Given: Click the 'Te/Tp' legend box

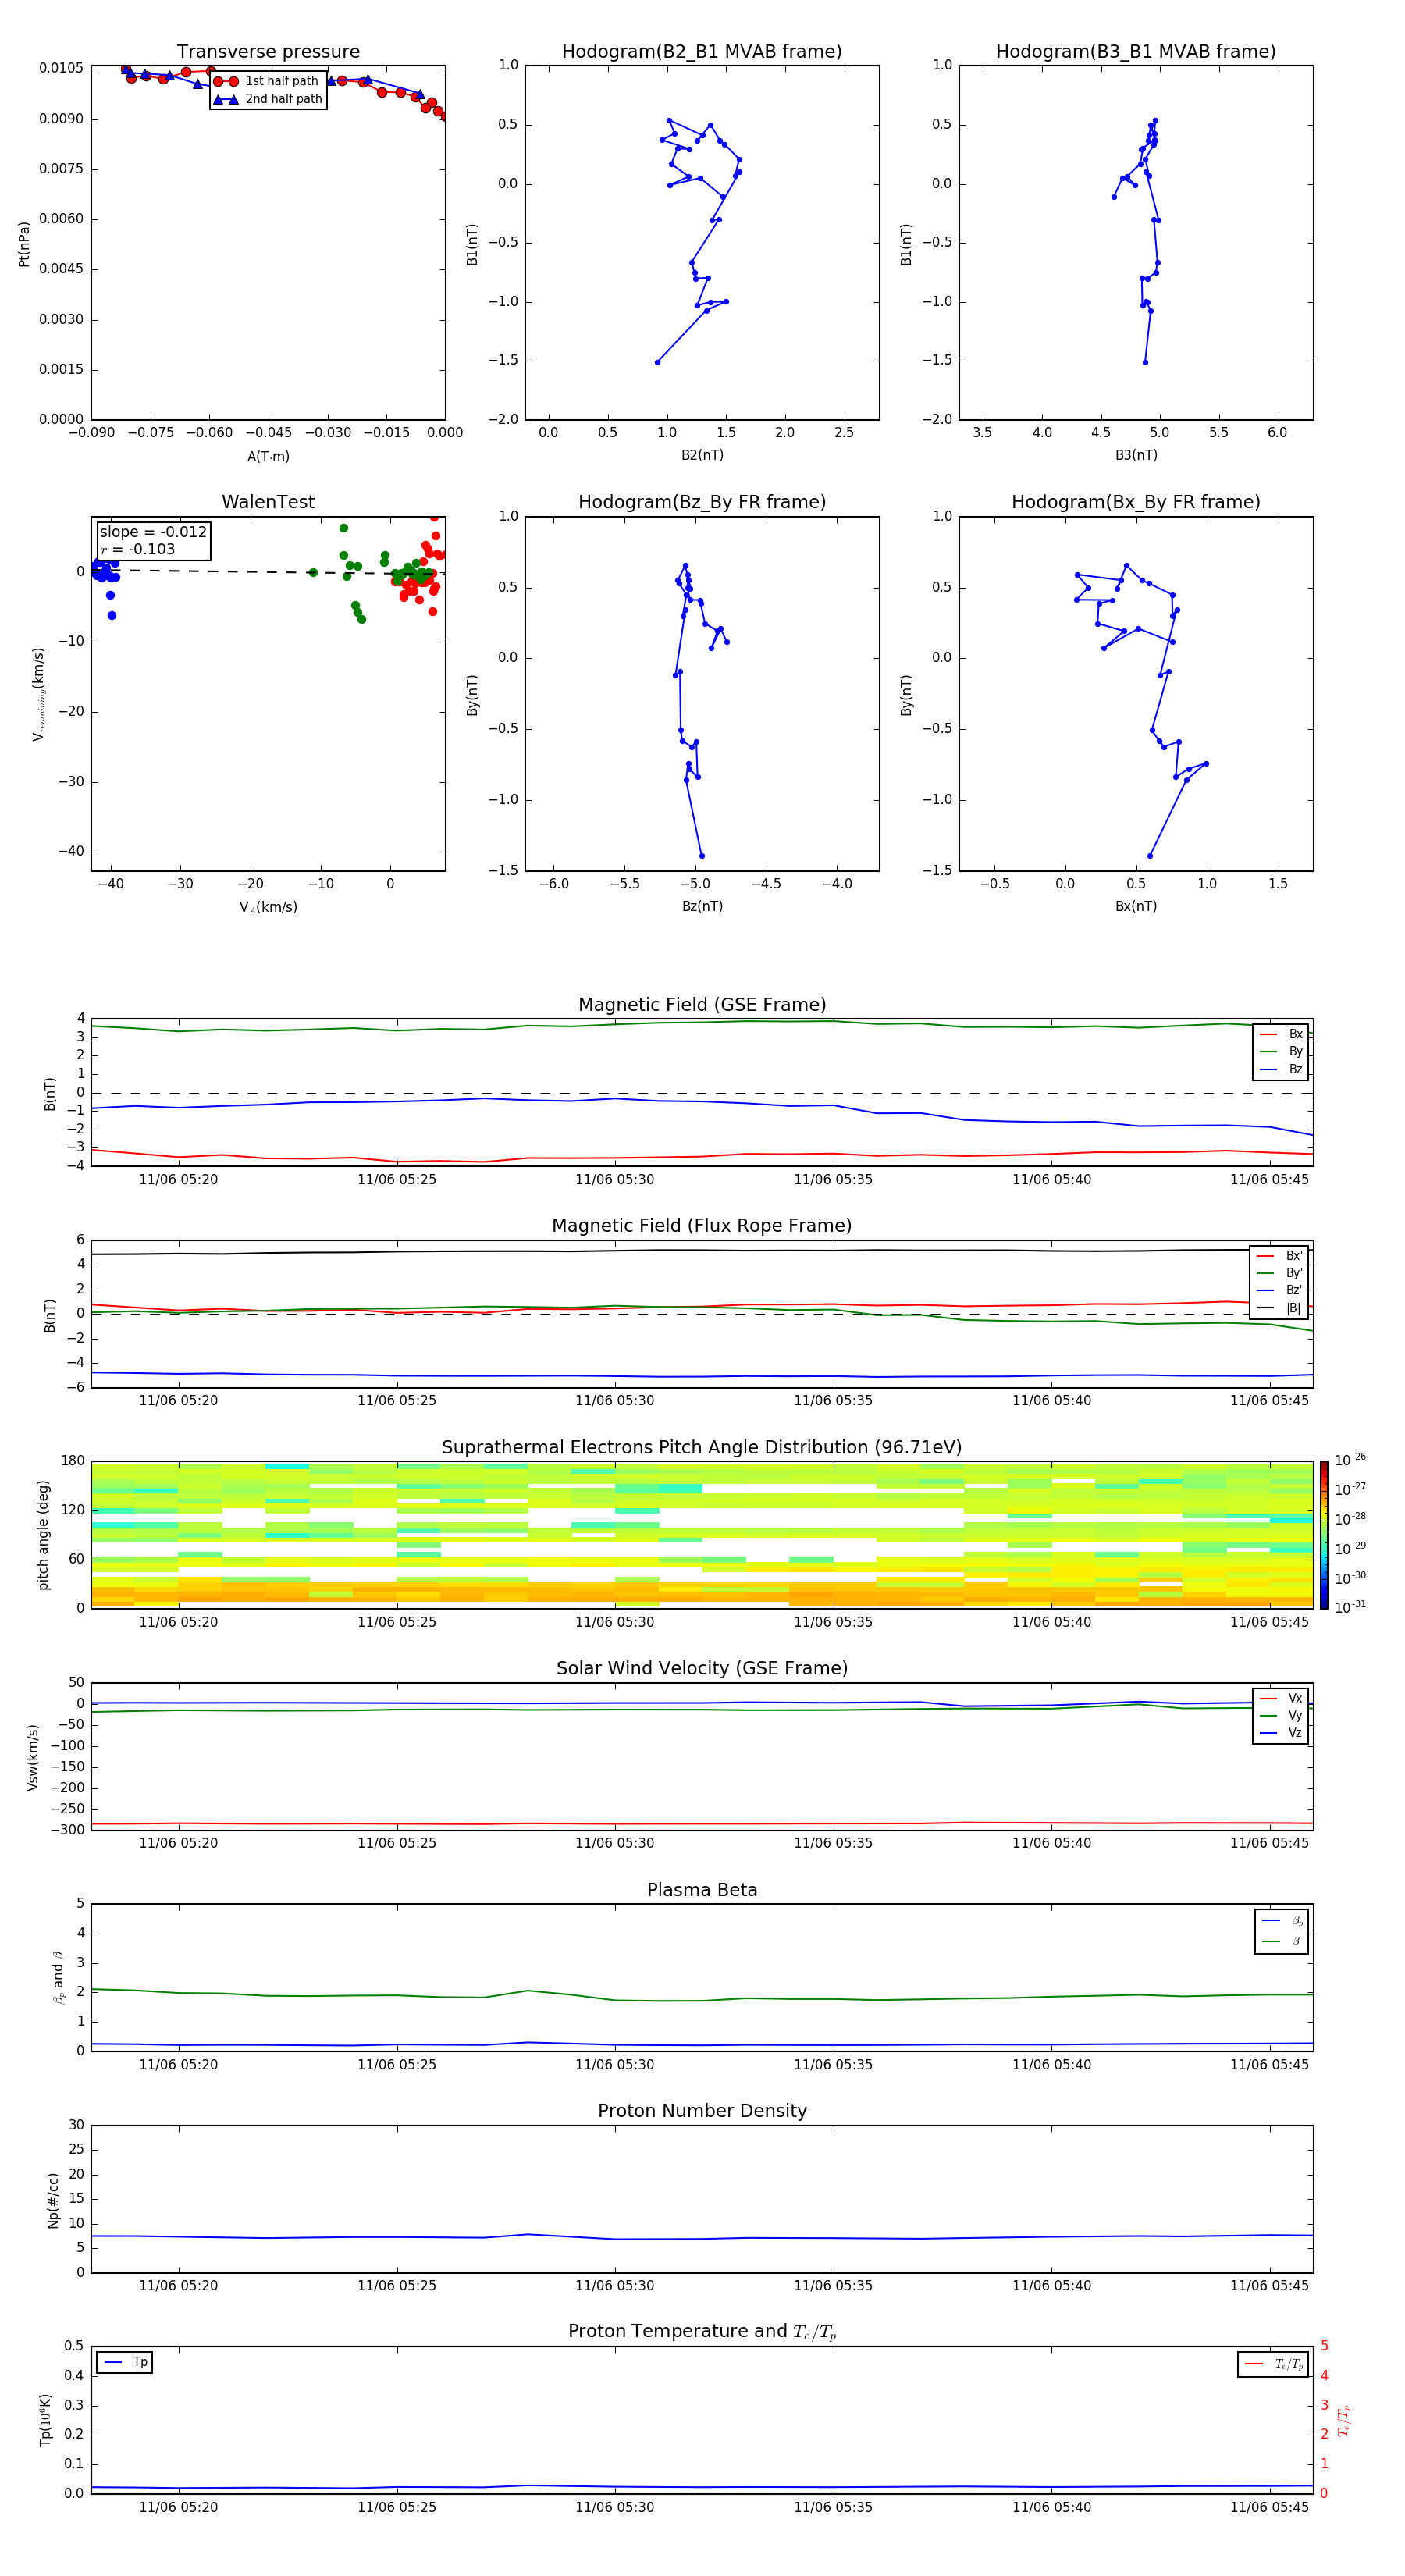Looking at the screenshot, I should point(1273,2364).
